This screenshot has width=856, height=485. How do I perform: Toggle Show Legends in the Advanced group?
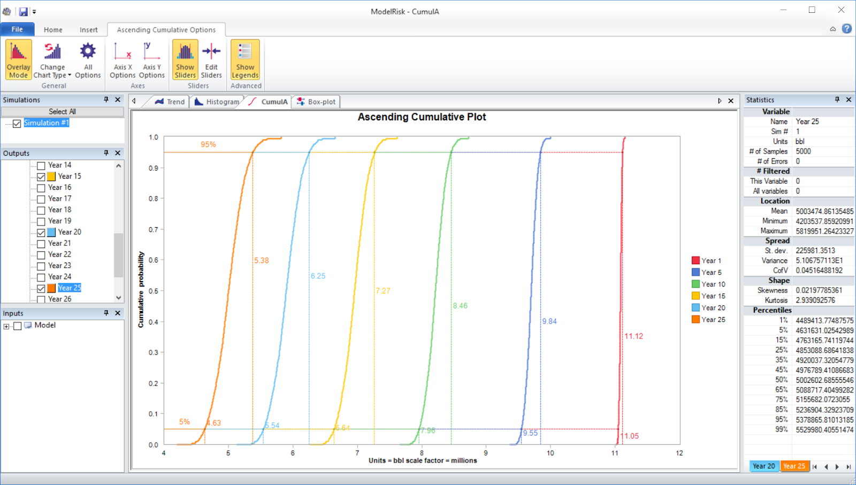(244, 59)
